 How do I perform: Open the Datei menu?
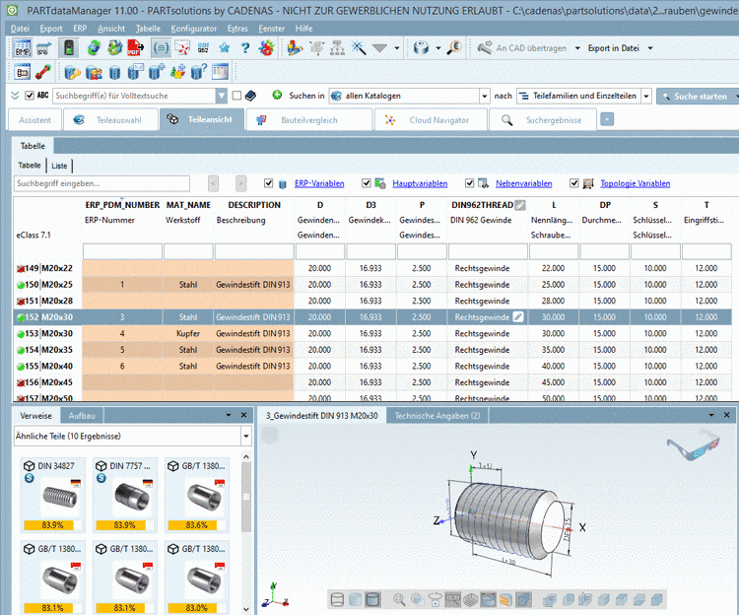(x=20, y=29)
